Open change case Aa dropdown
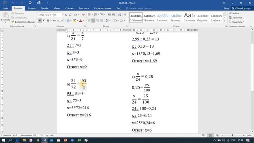The width and height of the screenshot is (254, 143). 76,15
